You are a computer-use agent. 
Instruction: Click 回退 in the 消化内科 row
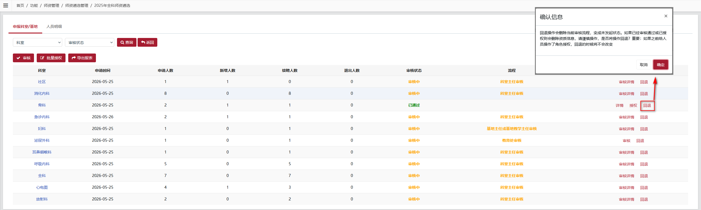tap(644, 94)
